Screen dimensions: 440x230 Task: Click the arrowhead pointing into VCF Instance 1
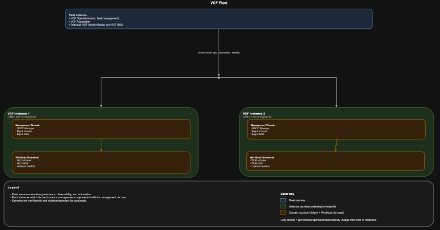(x=101, y=105)
